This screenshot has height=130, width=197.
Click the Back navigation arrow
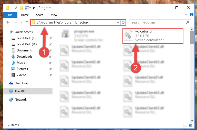click(8, 22)
